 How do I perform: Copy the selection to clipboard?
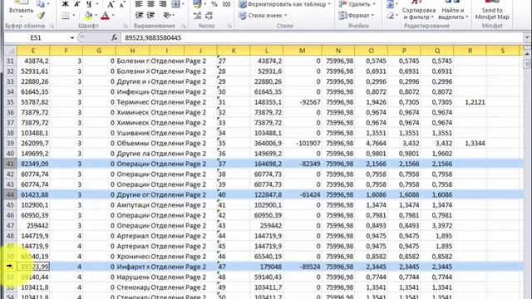click(x=41, y=4)
